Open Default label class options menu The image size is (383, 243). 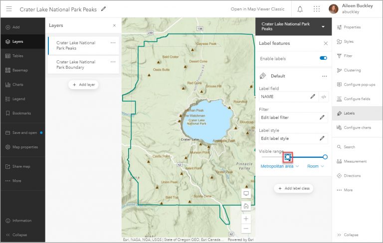(324, 76)
